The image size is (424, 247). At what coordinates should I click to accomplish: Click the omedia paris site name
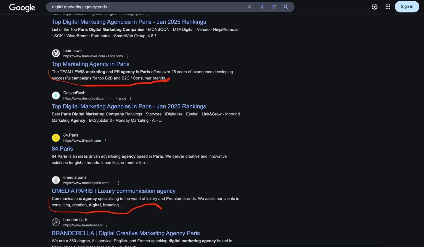[75, 177]
